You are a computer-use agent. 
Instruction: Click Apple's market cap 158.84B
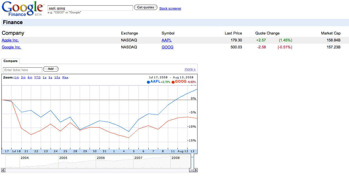coord(334,40)
